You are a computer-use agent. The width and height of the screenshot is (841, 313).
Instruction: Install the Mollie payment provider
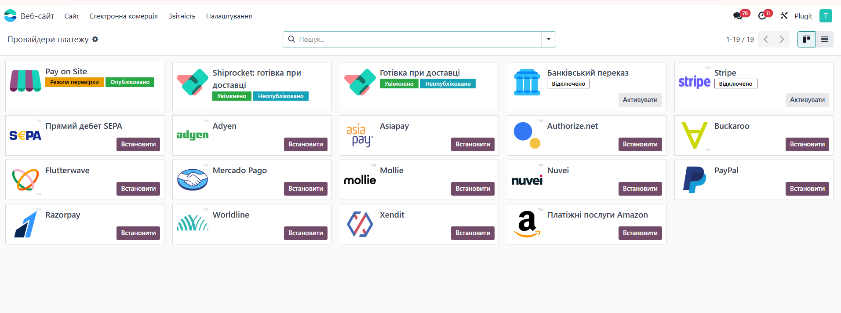coord(473,189)
